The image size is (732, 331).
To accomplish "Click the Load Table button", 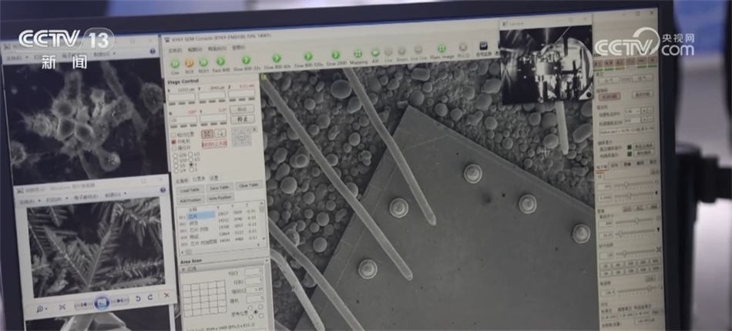I will click(x=190, y=189).
